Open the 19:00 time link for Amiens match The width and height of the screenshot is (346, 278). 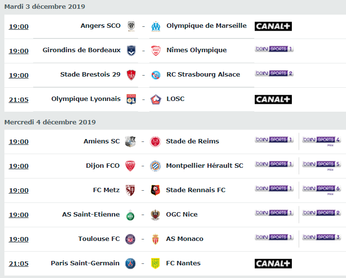19,141
